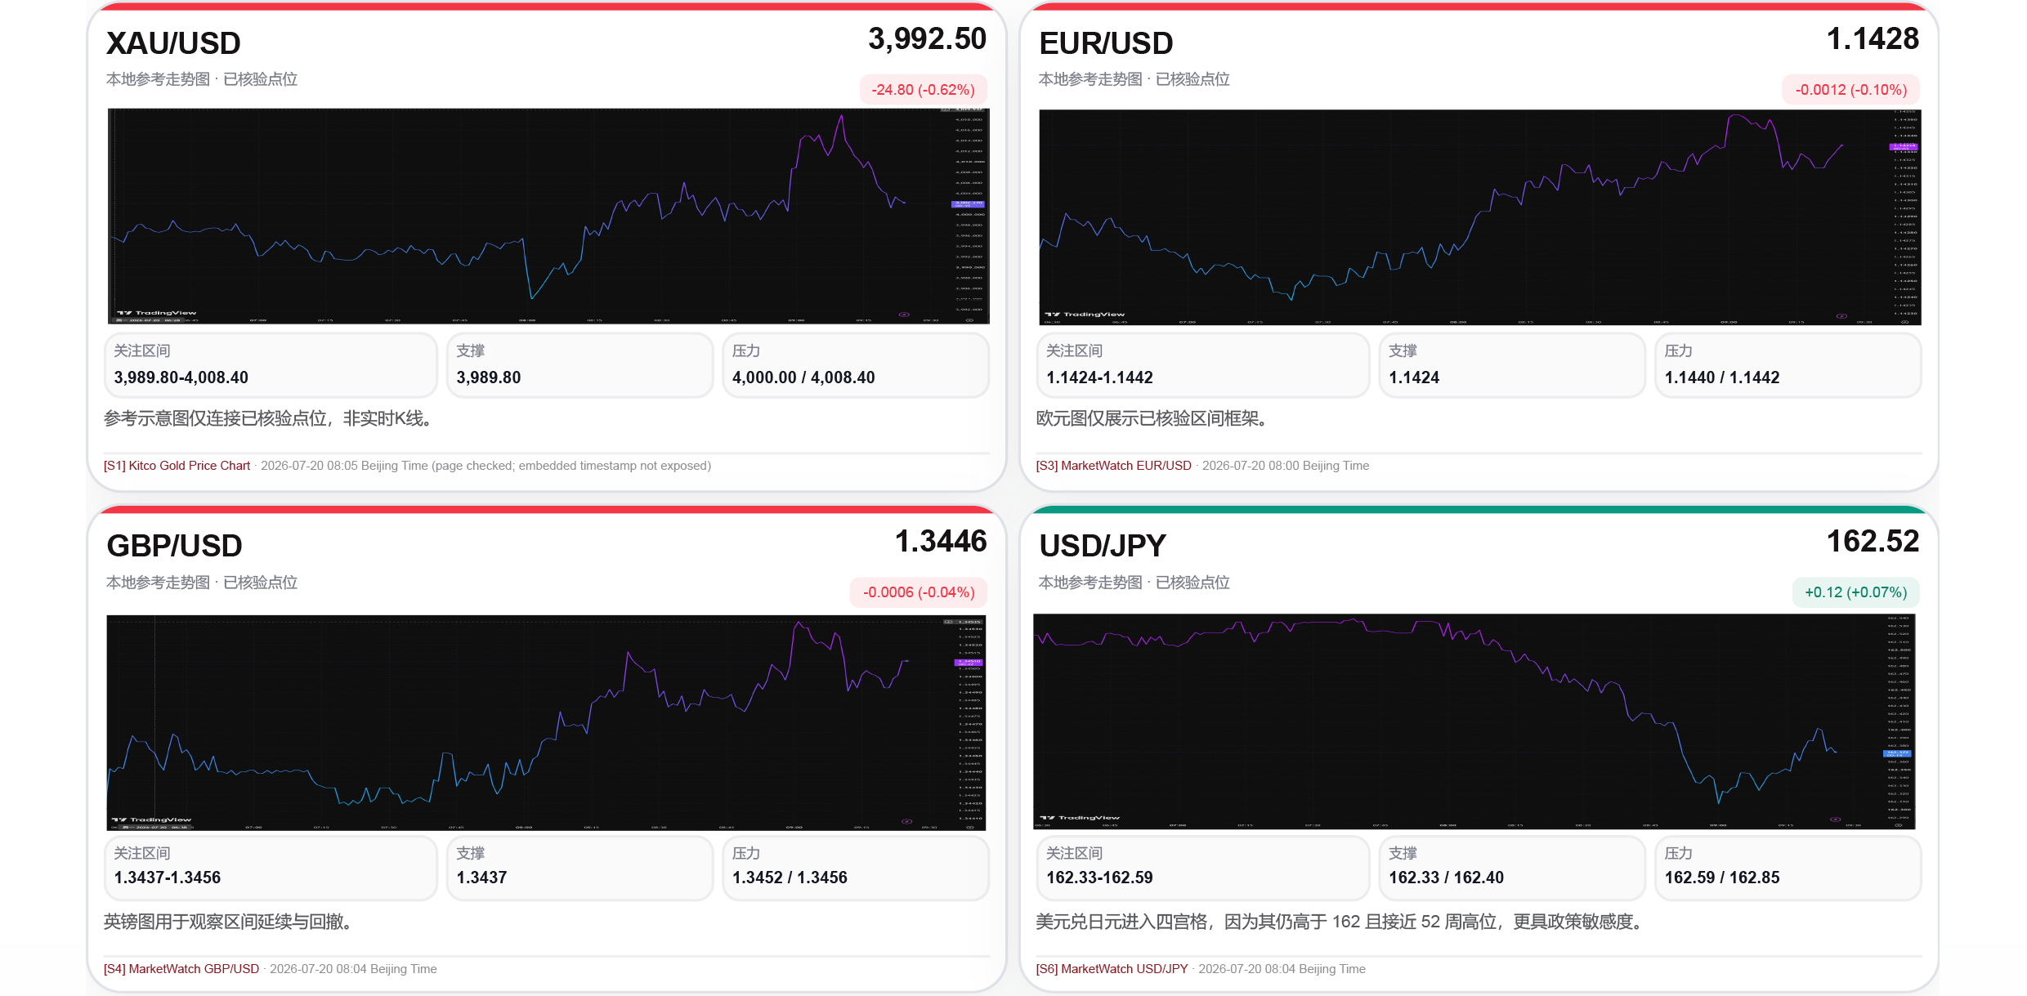The height and width of the screenshot is (996, 2027).
Task: Click purple circle marker in XAU/USD chart
Action: 904,315
